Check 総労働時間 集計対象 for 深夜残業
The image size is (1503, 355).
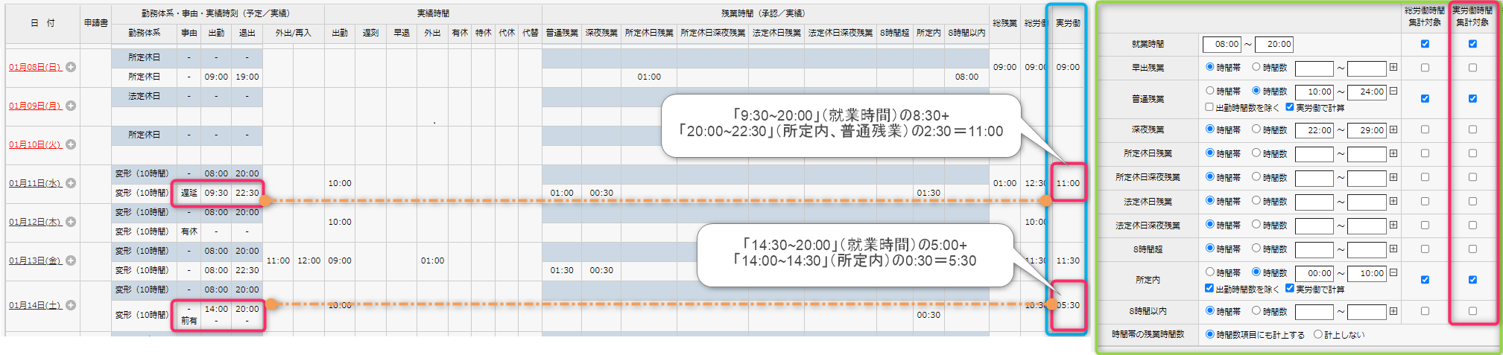pyautogui.click(x=1425, y=129)
